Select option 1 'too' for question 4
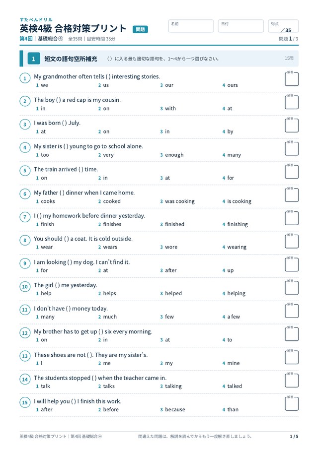 42,155
